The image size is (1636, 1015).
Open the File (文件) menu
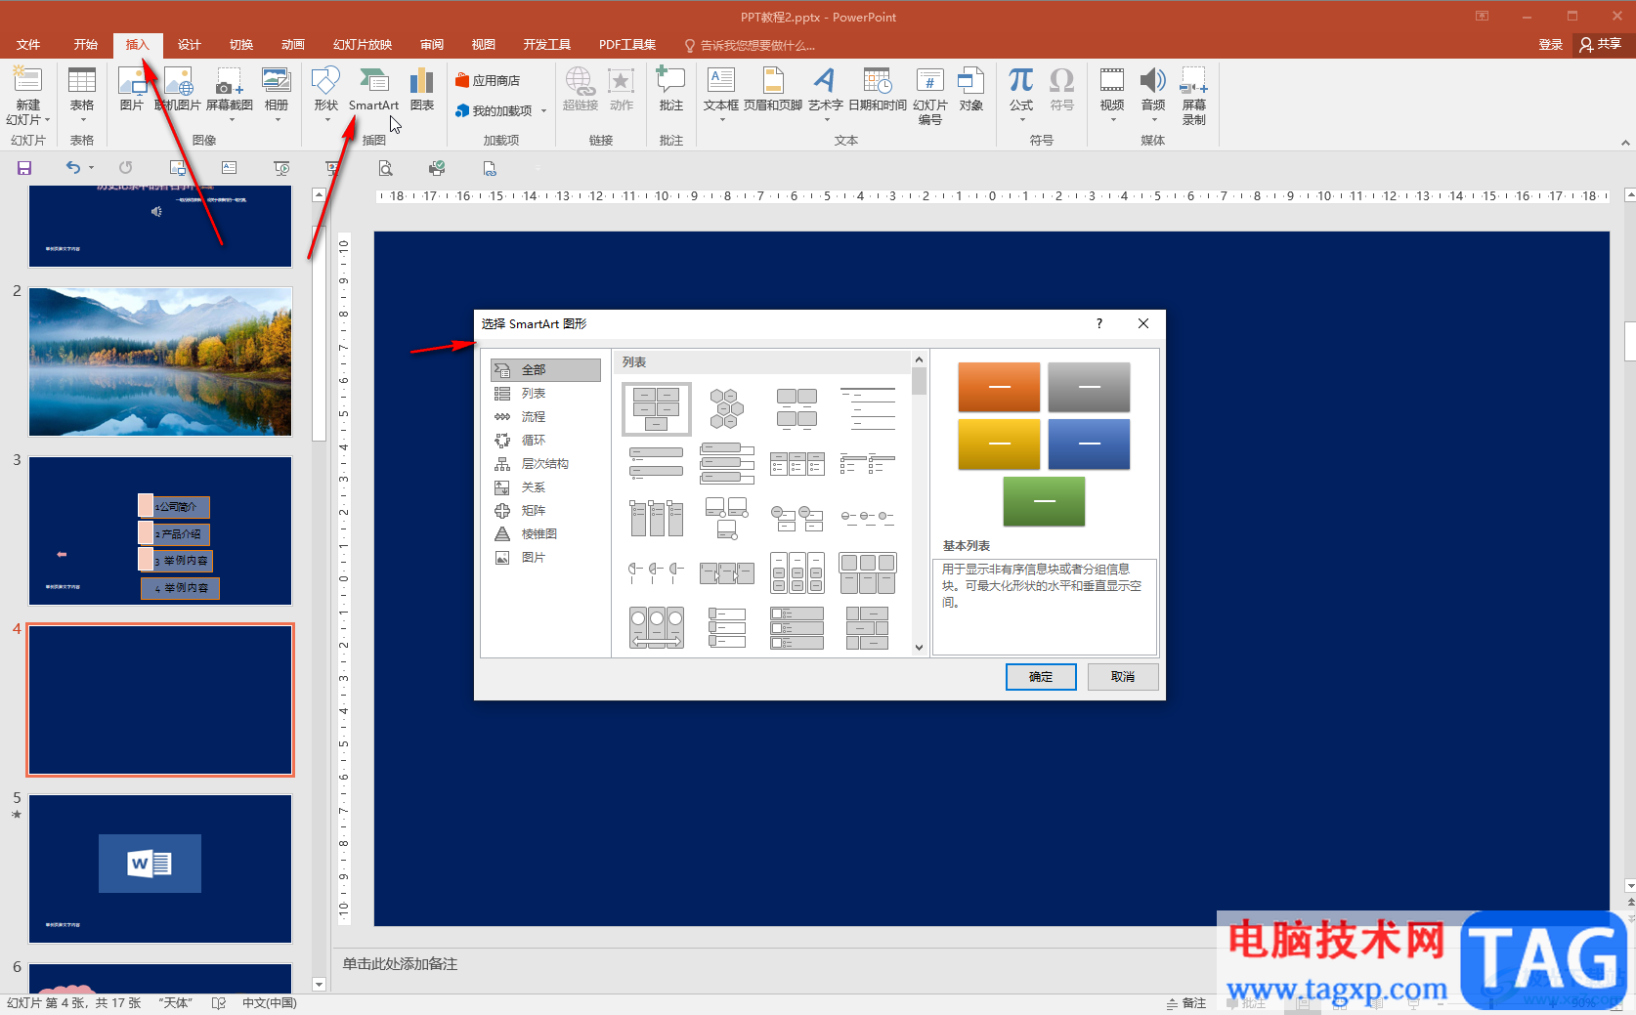(28, 45)
